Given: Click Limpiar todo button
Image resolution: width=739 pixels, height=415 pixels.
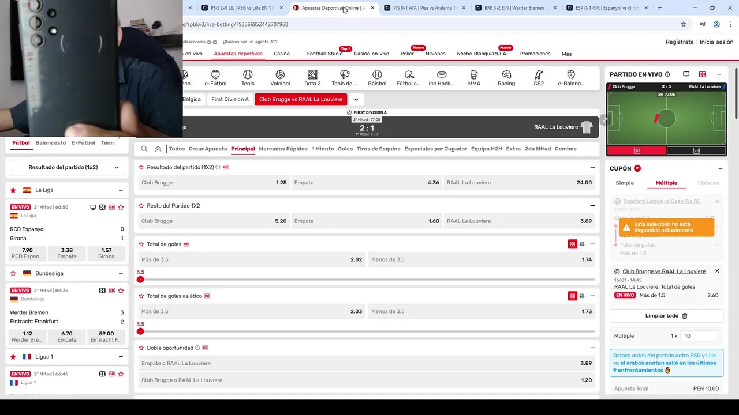Looking at the screenshot, I should tap(666, 316).
